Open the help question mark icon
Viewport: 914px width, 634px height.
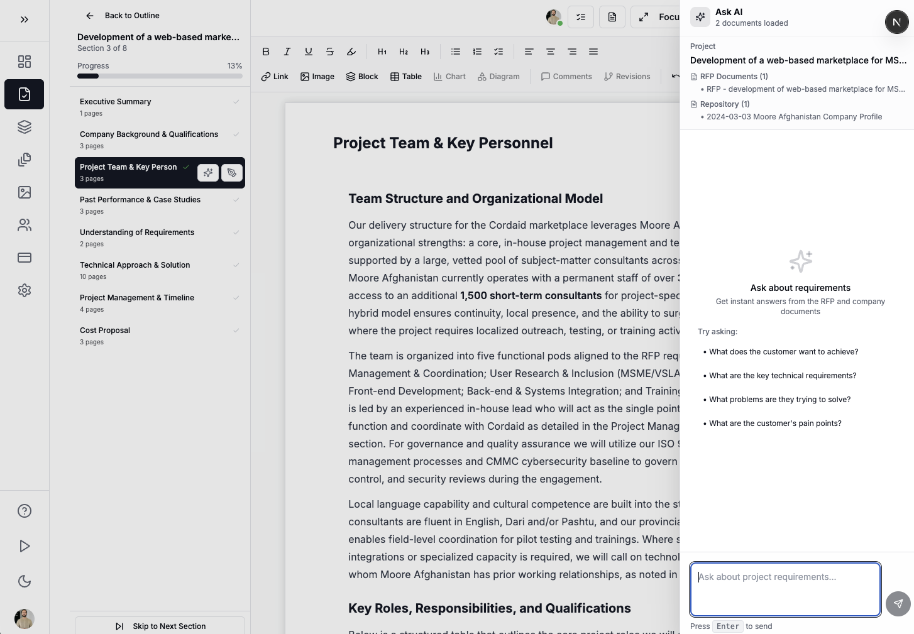25,511
